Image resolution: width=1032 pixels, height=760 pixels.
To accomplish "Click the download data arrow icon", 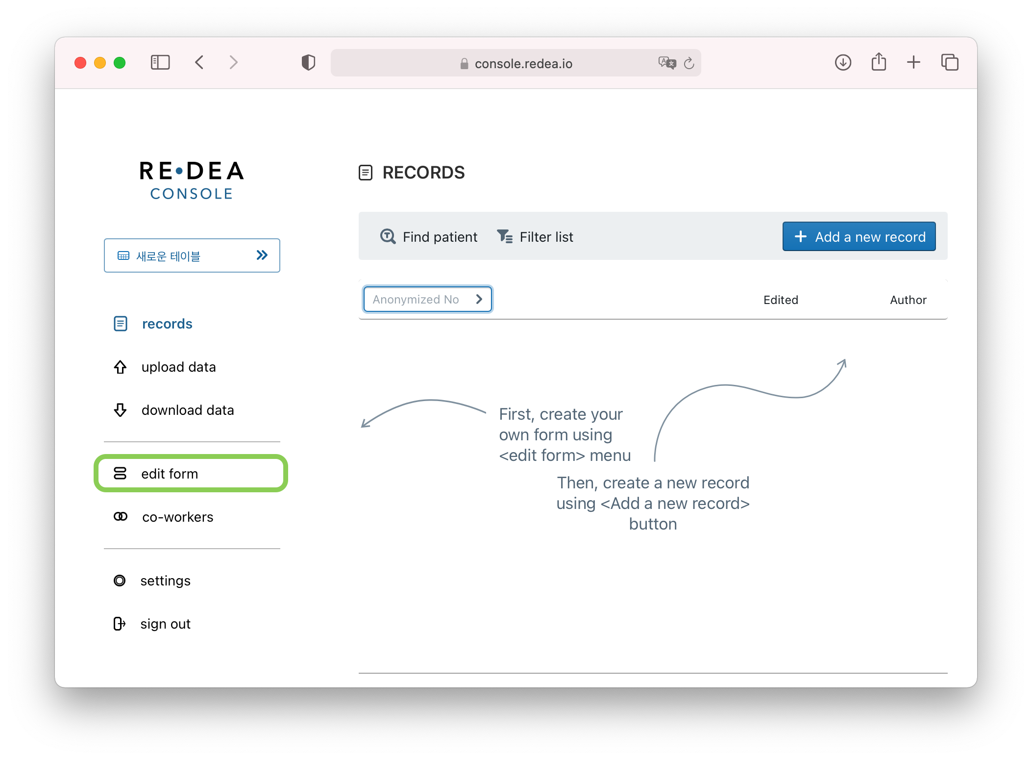I will point(120,410).
